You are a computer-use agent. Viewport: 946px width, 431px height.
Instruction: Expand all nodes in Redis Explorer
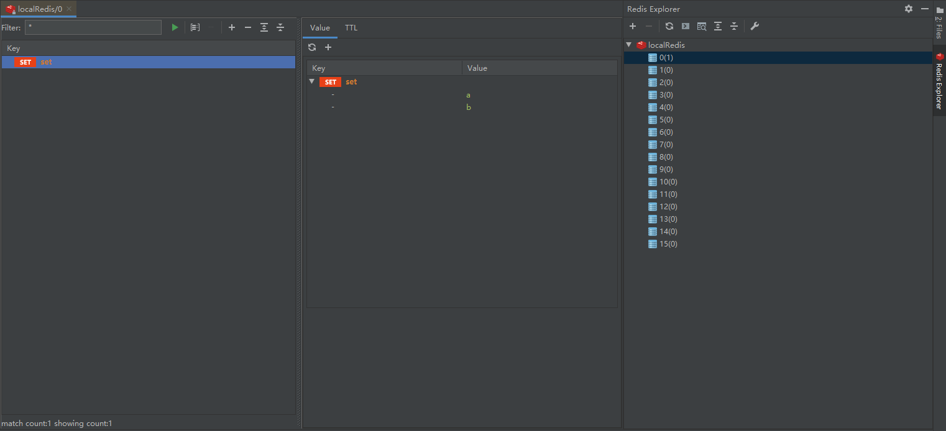[718, 26]
